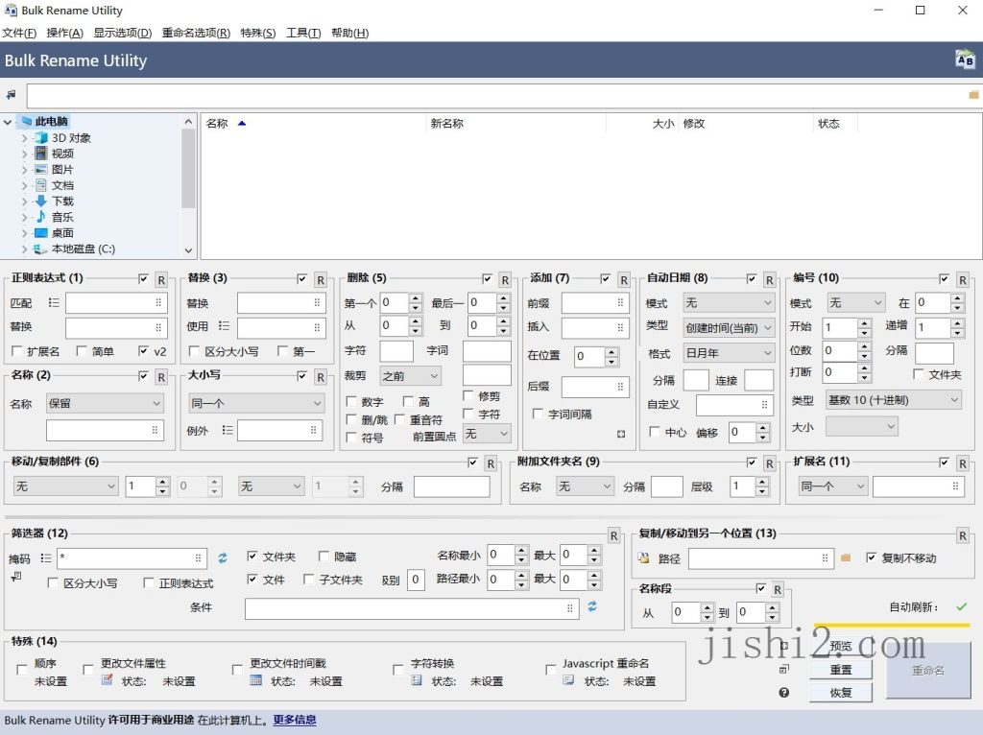
Task: Click the 预览 button
Action: tap(841, 646)
